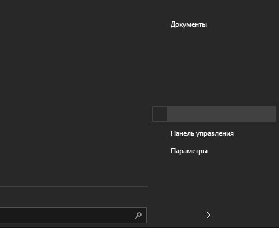279x228 pixels.
Task: Expand the shutdown options chevron arrow
Action: pos(208,215)
